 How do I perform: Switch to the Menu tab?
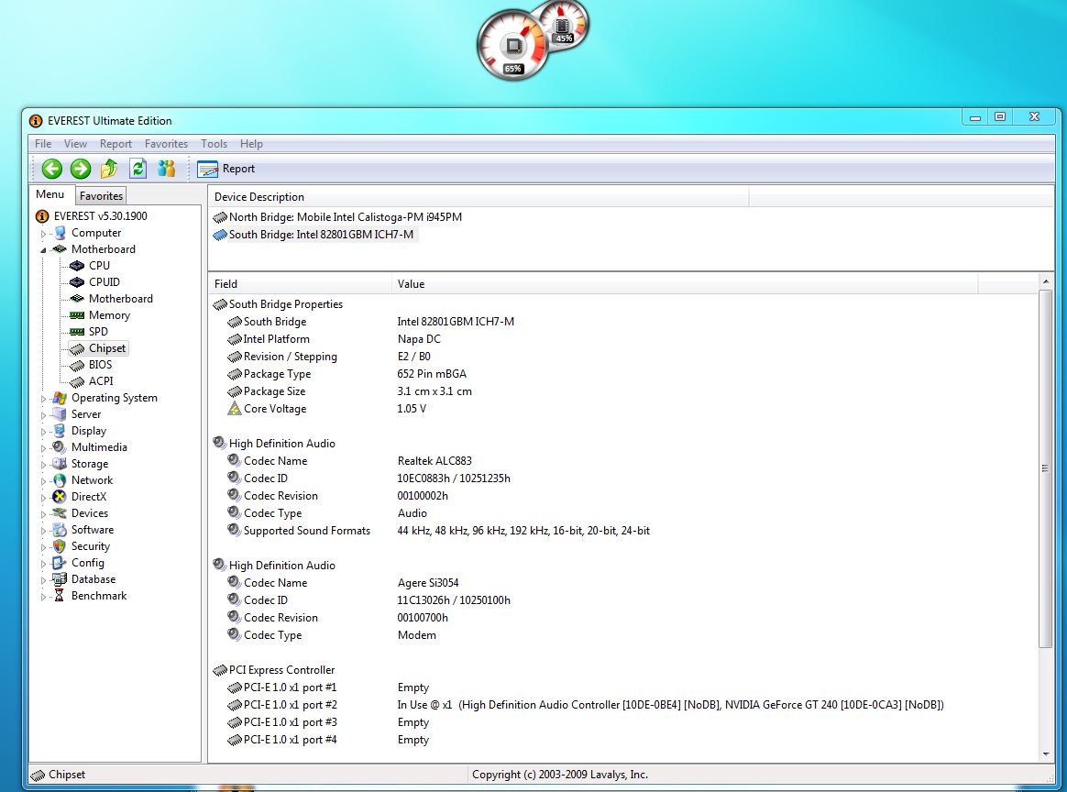50,194
